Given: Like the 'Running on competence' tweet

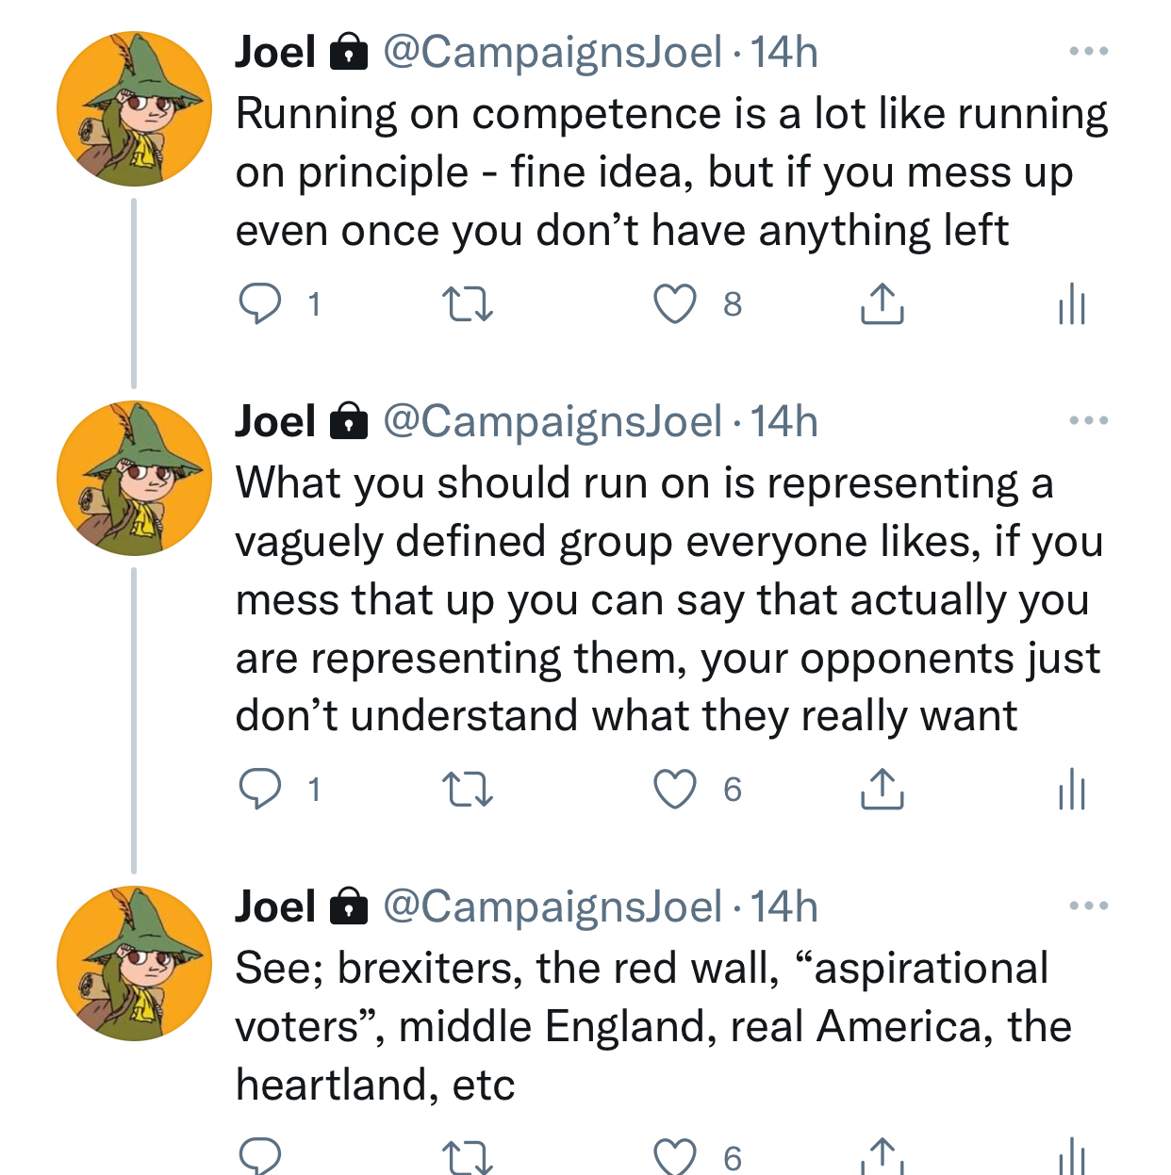Looking at the screenshot, I should [x=675, y=304].
